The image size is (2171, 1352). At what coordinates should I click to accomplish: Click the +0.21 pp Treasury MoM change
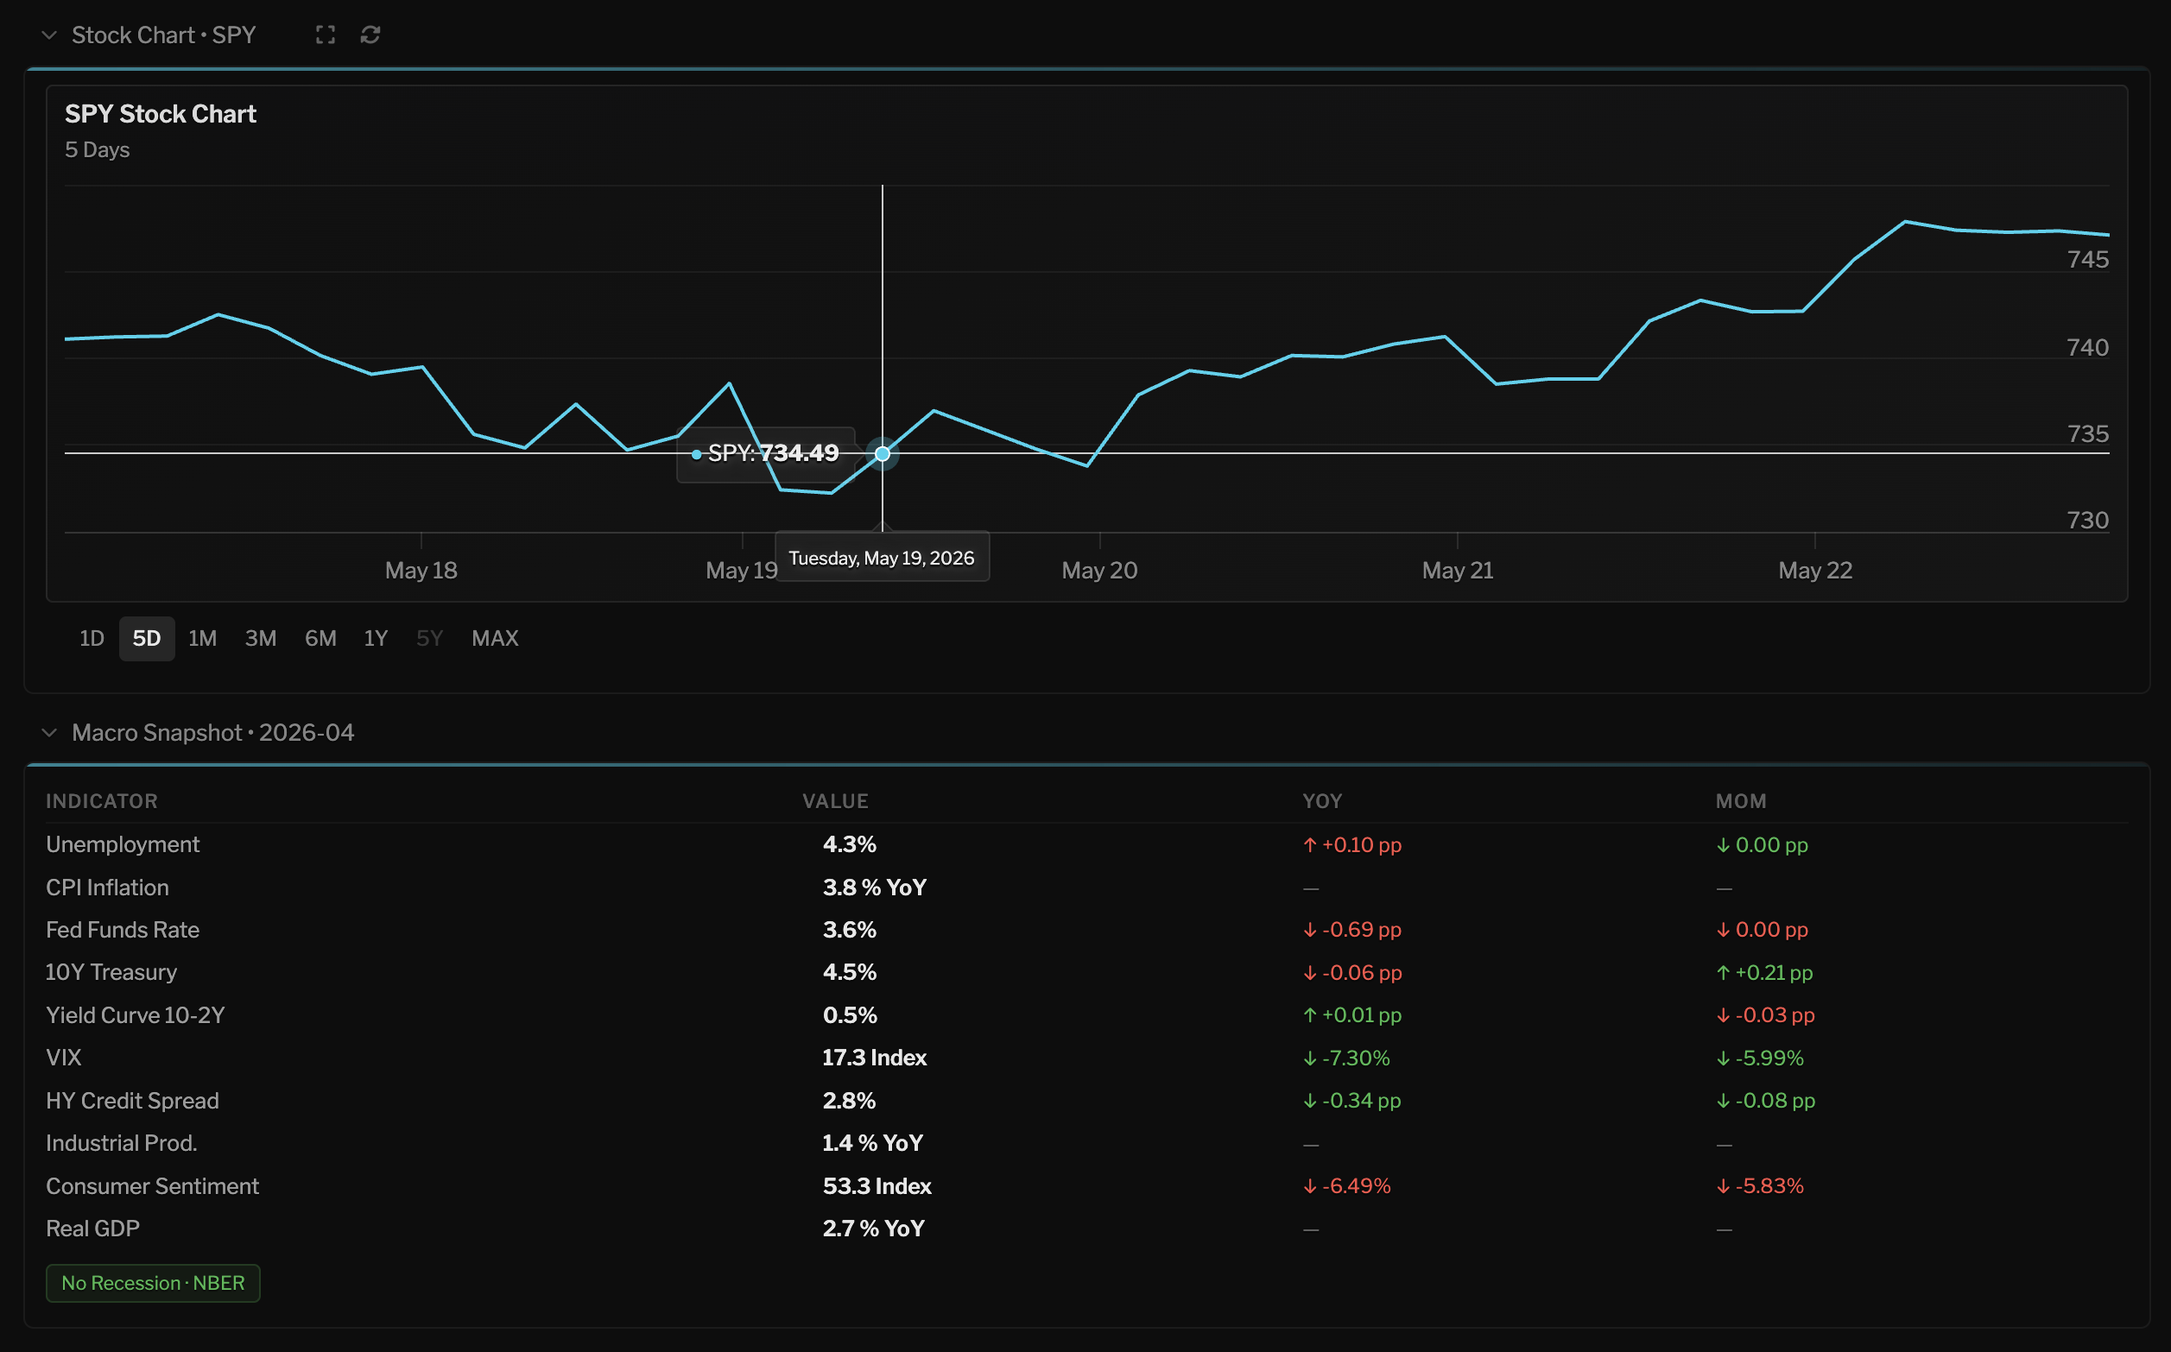tap(1764, 972)
